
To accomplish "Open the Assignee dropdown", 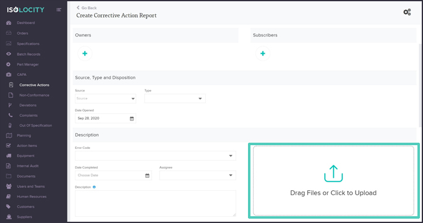I will (x=198, y=175).
